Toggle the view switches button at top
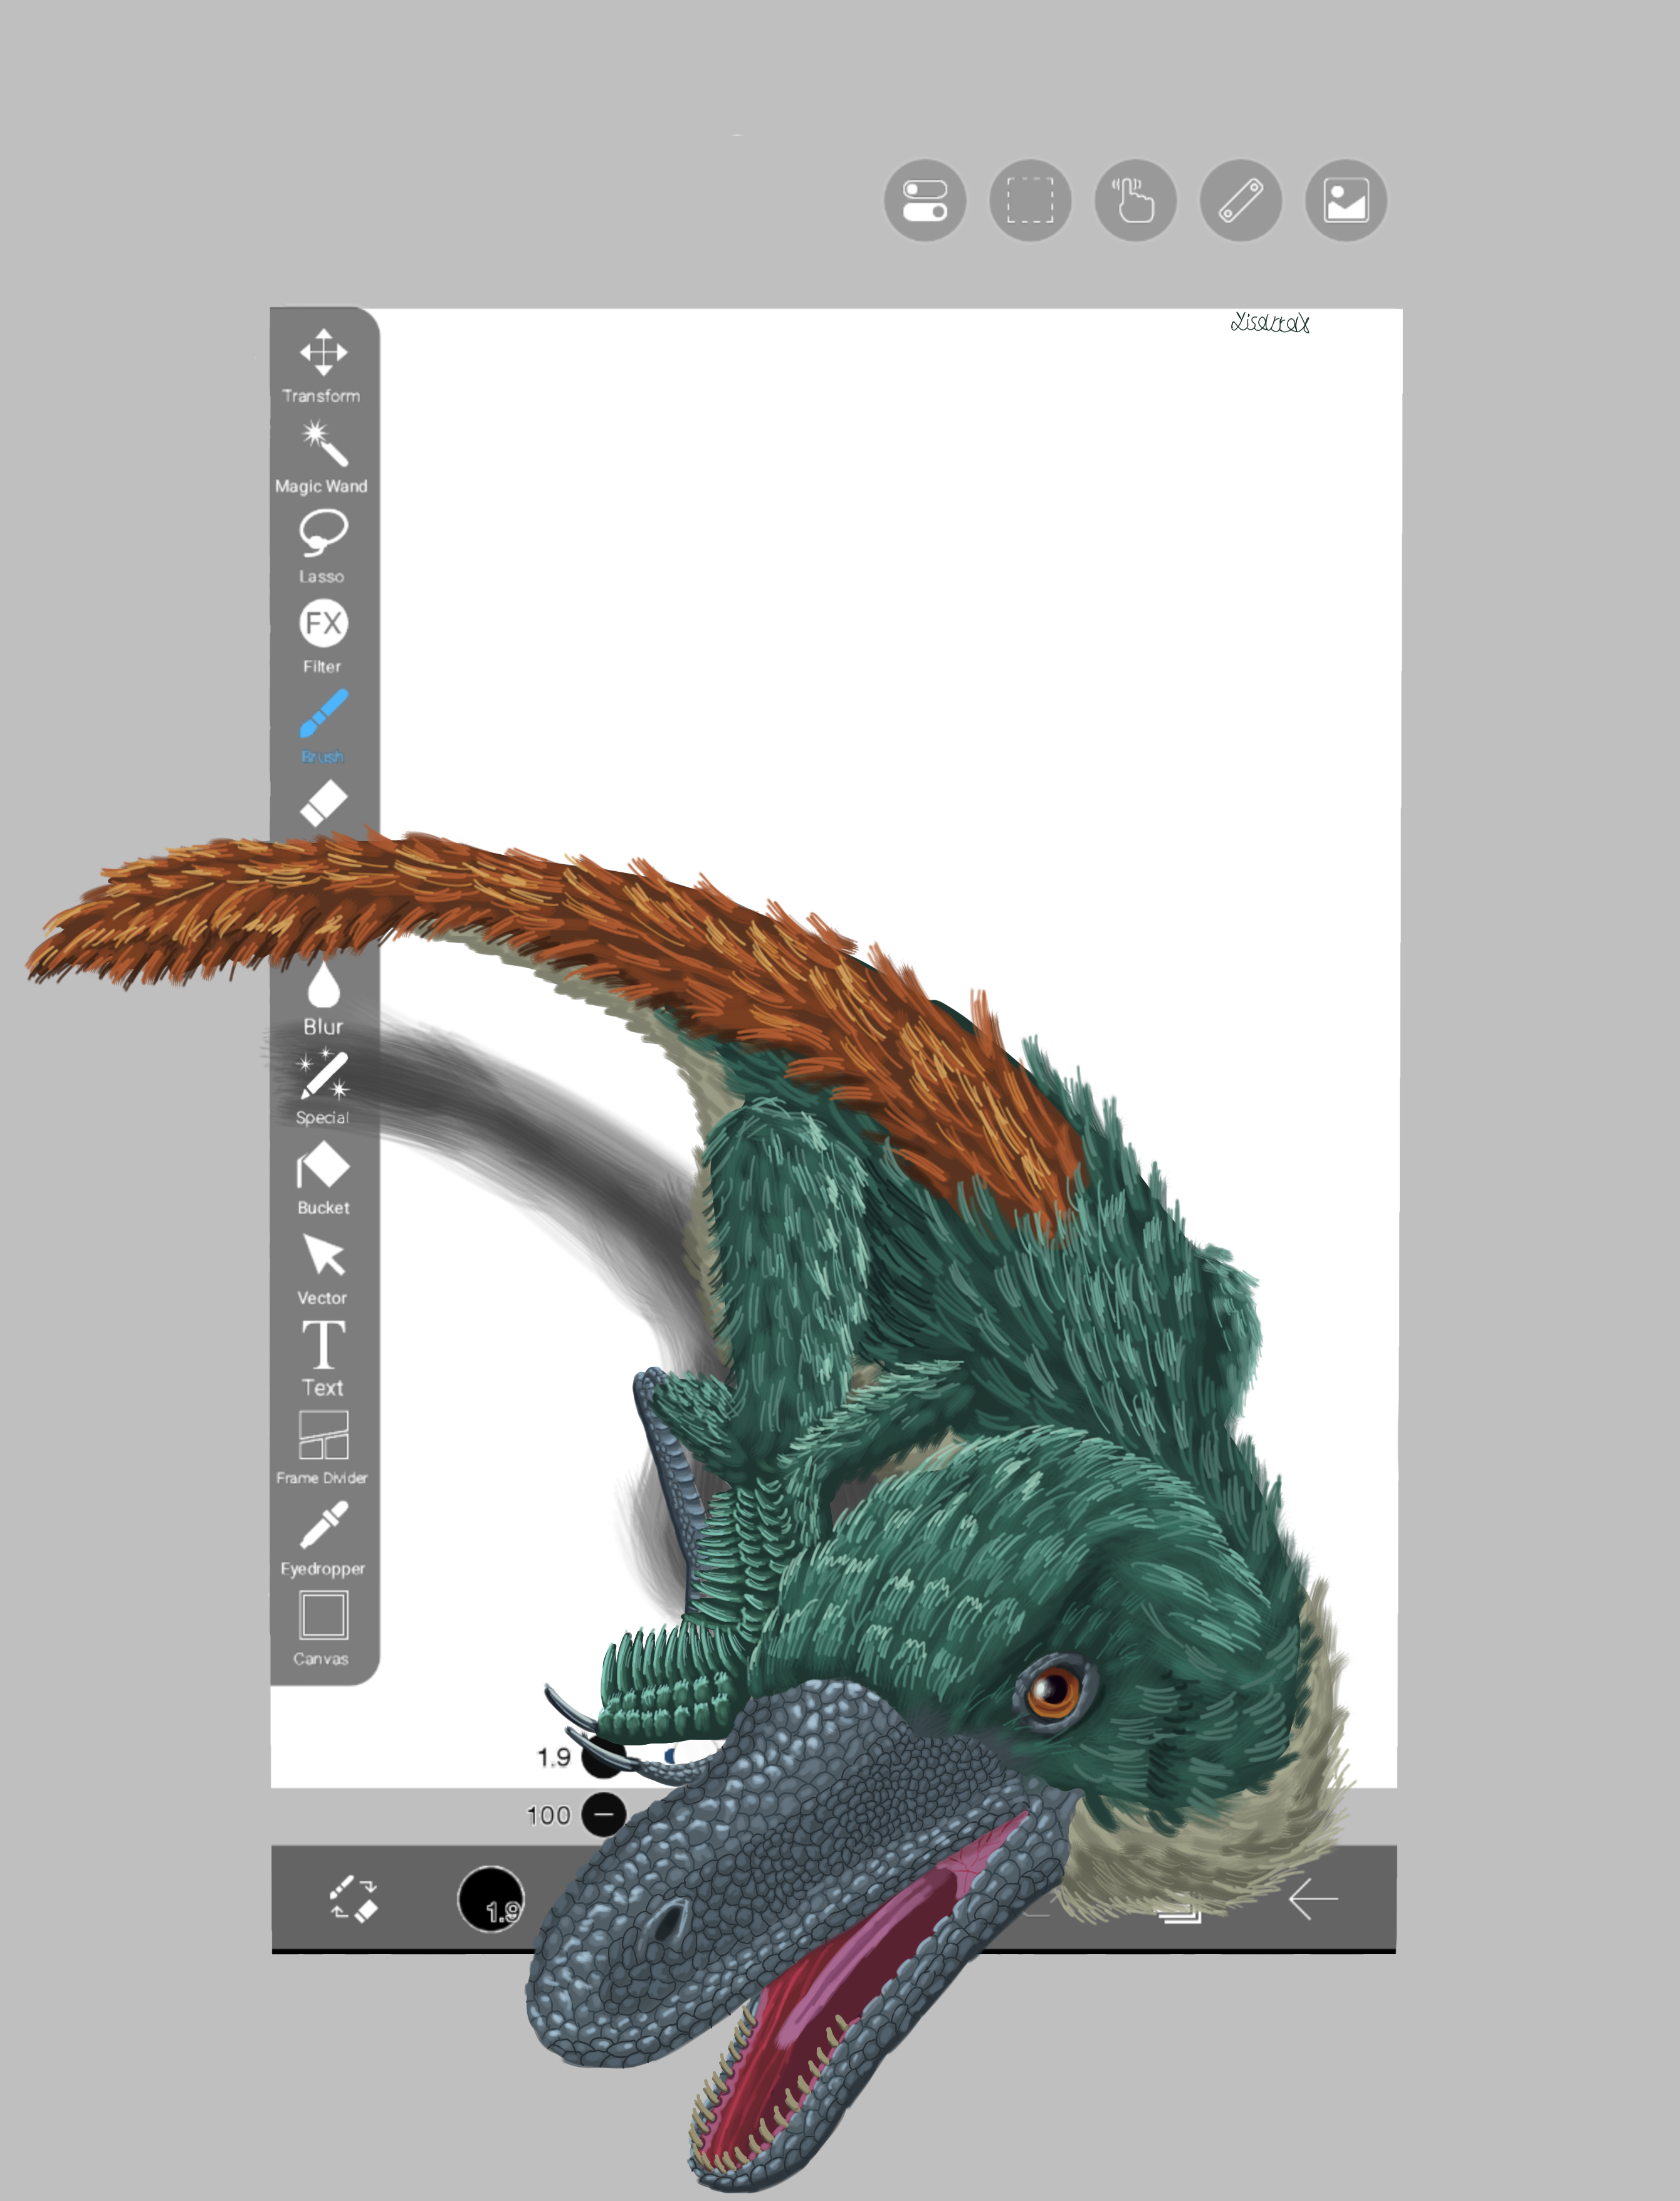Screen dimensions: 1680x2201 pyautogui.click(x=925, y=200)
